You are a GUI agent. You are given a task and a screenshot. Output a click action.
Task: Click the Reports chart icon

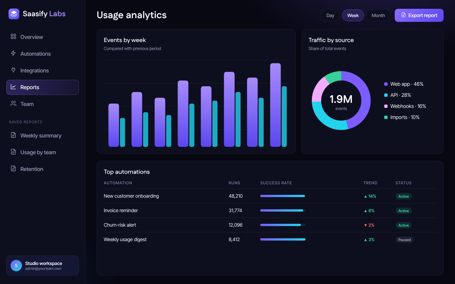point(13,87)
